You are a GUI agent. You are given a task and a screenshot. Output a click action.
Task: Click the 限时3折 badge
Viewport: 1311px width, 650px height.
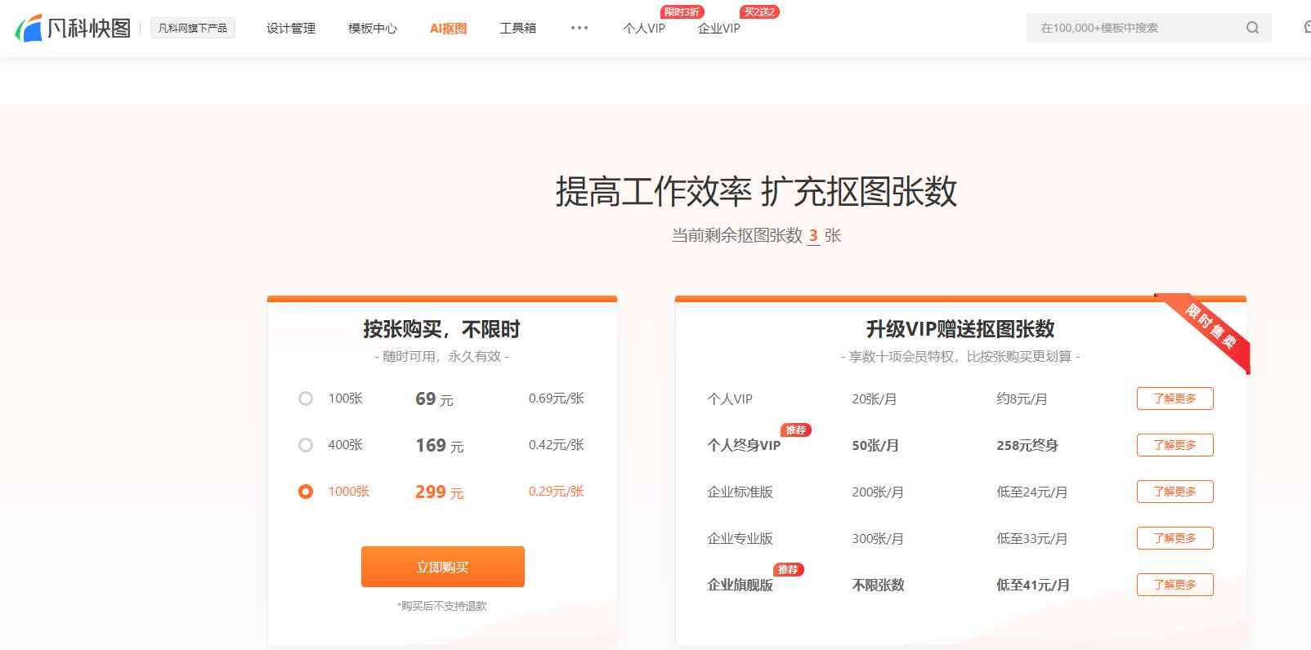682,11
